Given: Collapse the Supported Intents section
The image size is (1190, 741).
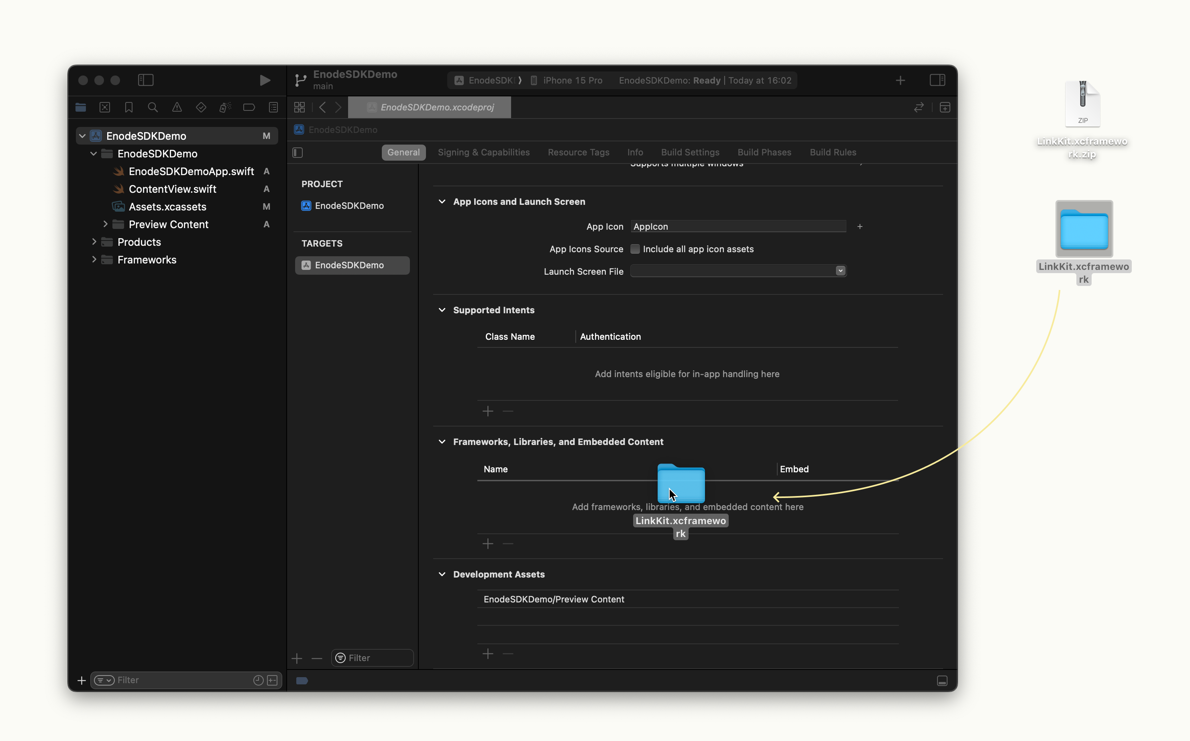Looking at the screenshot, I should tap(442, 310).
